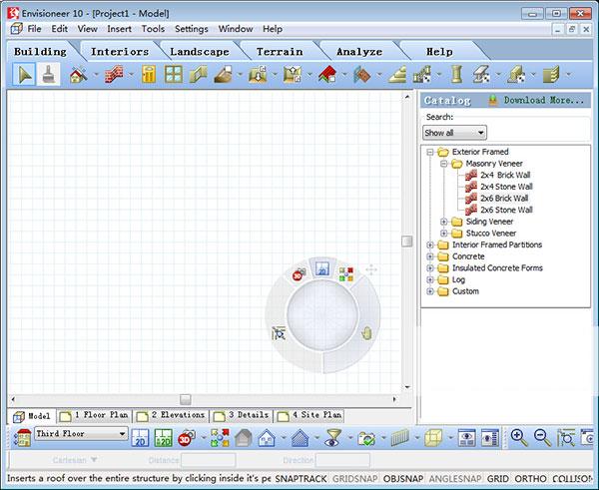
Task: Click the 2D view icon on navigation wheel
Action: 322,267
